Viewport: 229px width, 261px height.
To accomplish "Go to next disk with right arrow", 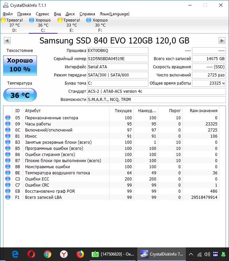I will (222, 41).
